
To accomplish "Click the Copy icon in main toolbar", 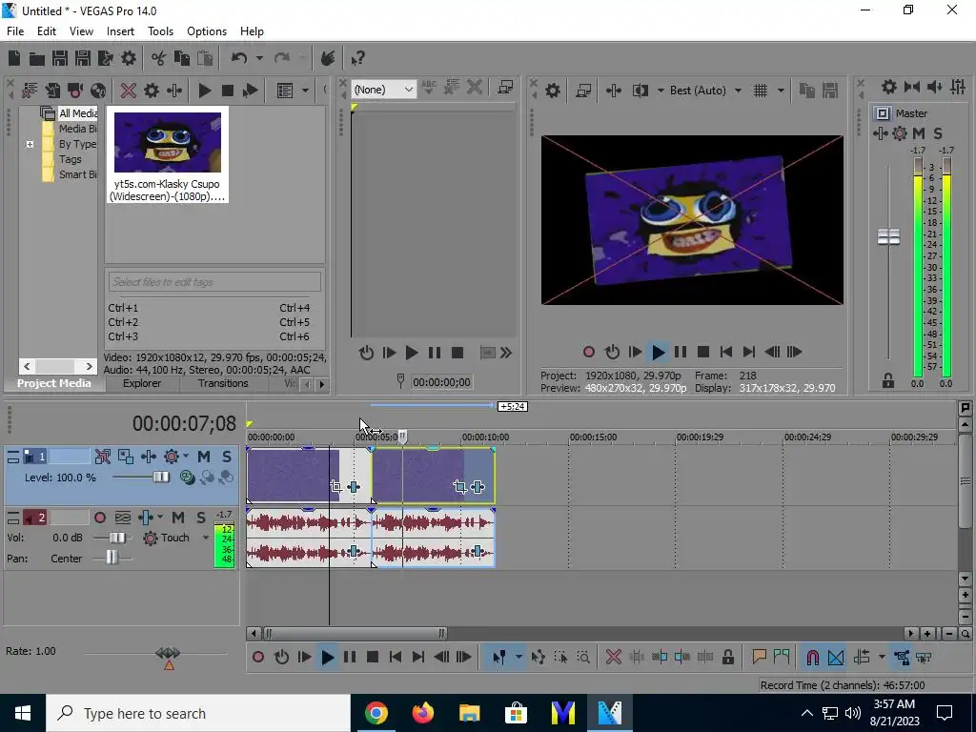I will [182, 58].
